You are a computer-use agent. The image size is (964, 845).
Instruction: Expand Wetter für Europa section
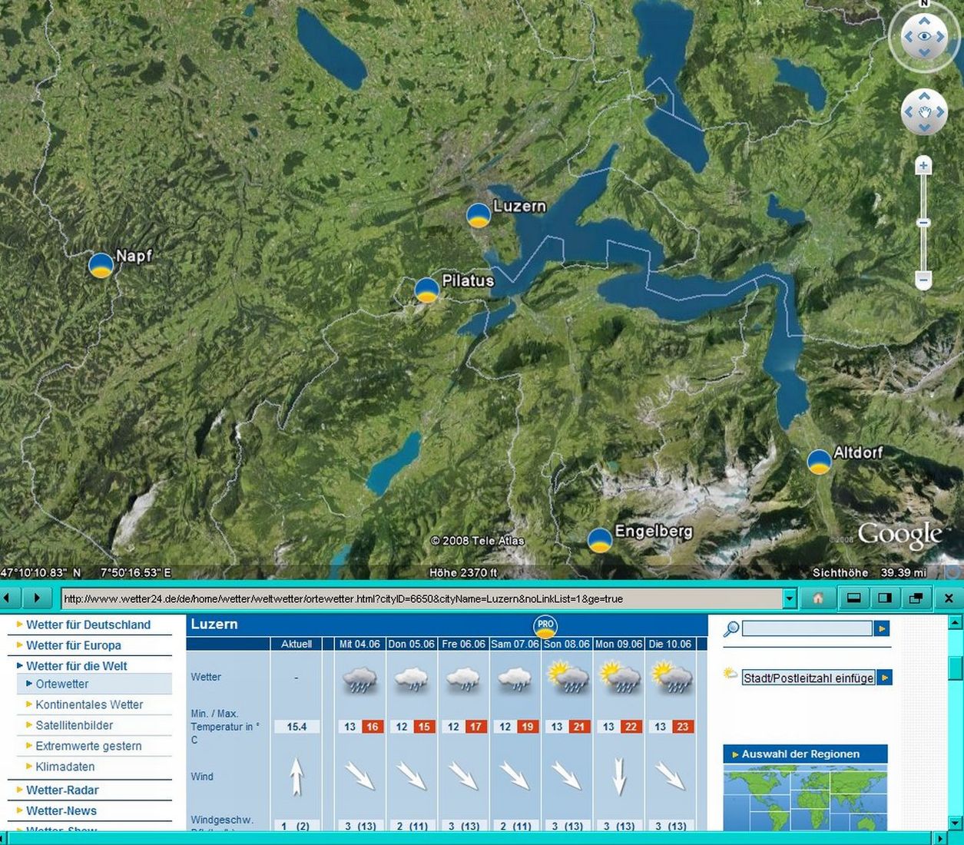74,645
